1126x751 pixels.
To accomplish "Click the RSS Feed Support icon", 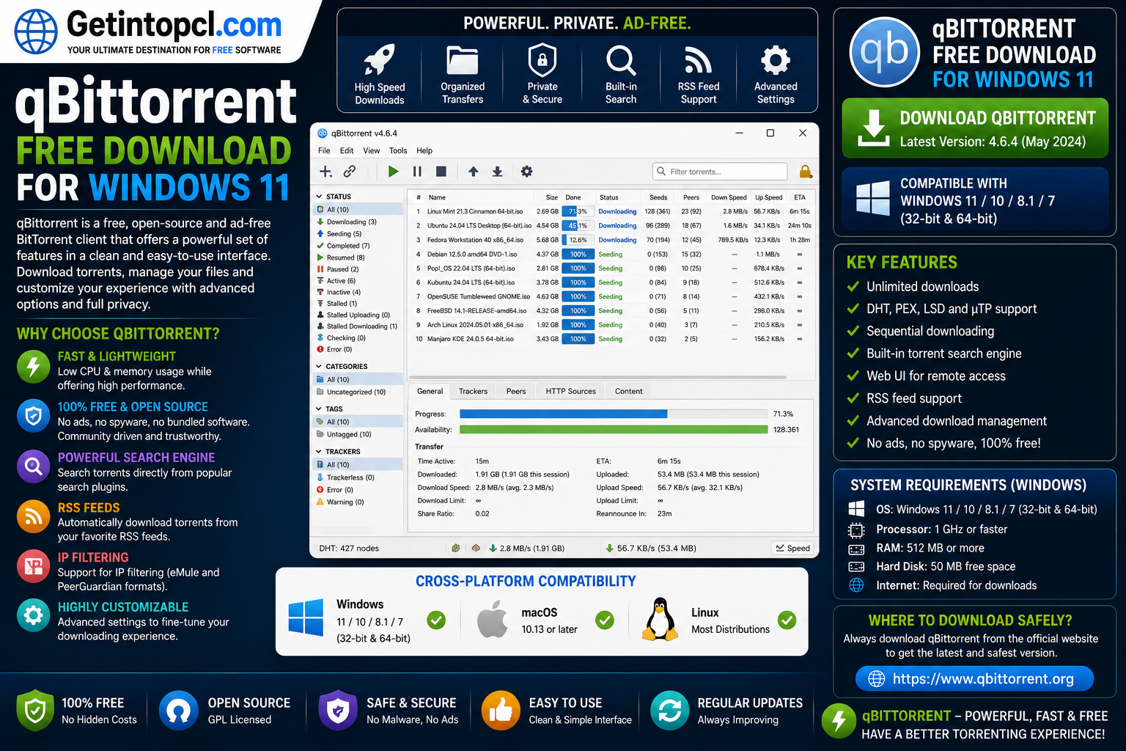I will (698, 59).
